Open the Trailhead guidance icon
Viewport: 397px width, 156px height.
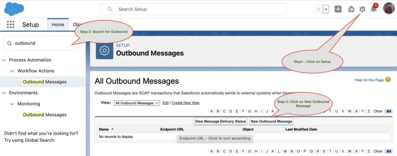pos(351,9)
